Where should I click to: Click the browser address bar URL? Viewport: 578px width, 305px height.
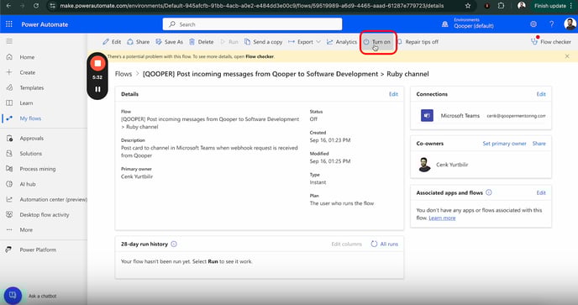pyautogui.click(x=252, y=6)
